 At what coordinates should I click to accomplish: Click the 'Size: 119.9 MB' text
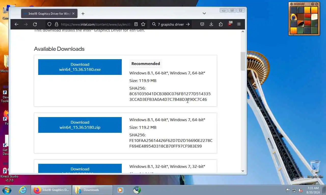143,81
